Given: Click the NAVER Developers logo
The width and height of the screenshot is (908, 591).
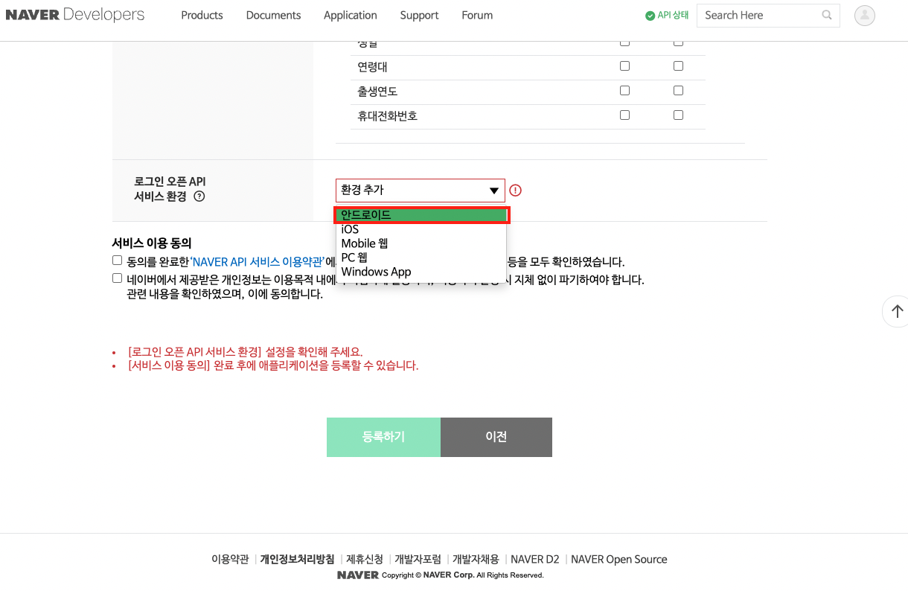Looking at the screenshot, I should 75,15.
